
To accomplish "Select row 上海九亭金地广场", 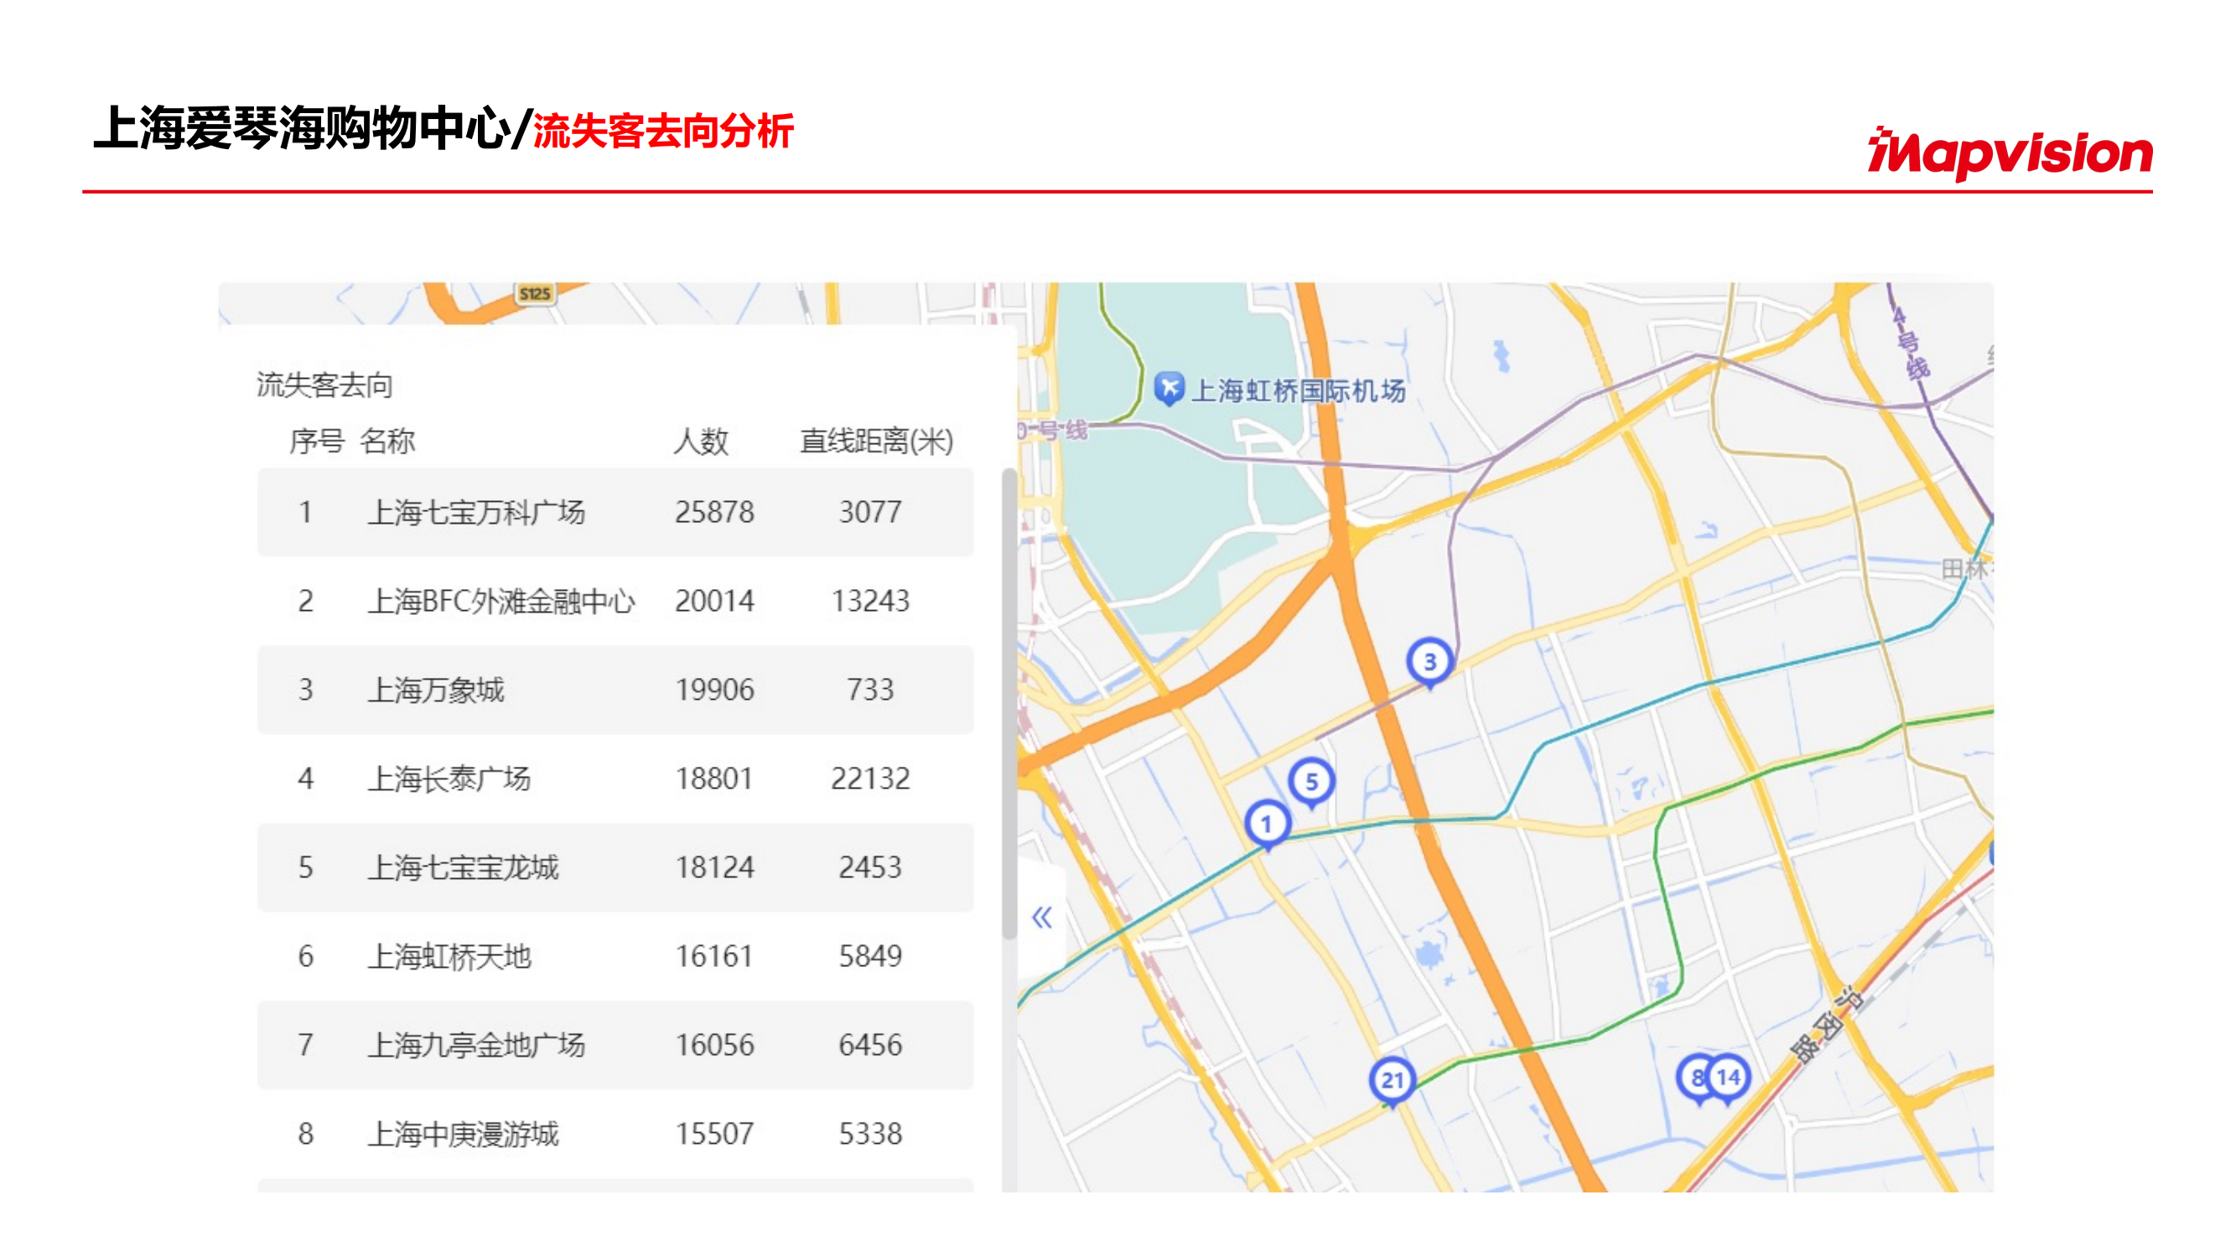I will 615,1045.
